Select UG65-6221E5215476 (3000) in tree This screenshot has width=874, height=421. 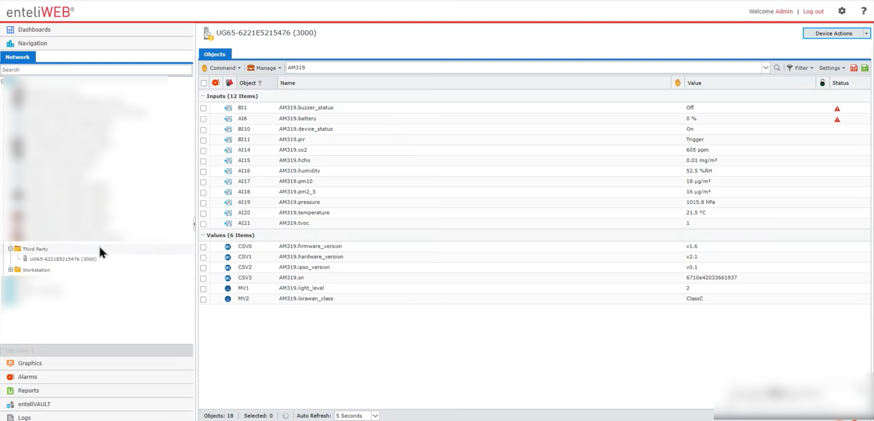(x=63, y=259)
